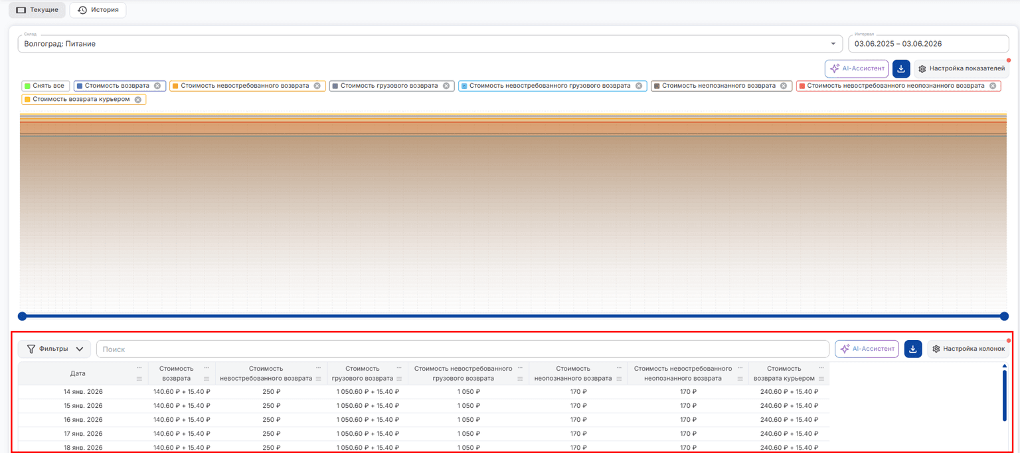Screen dimensions: 1020x453
Task: Open the three-dot menu in the Дата column
Action: click(139, 367)
